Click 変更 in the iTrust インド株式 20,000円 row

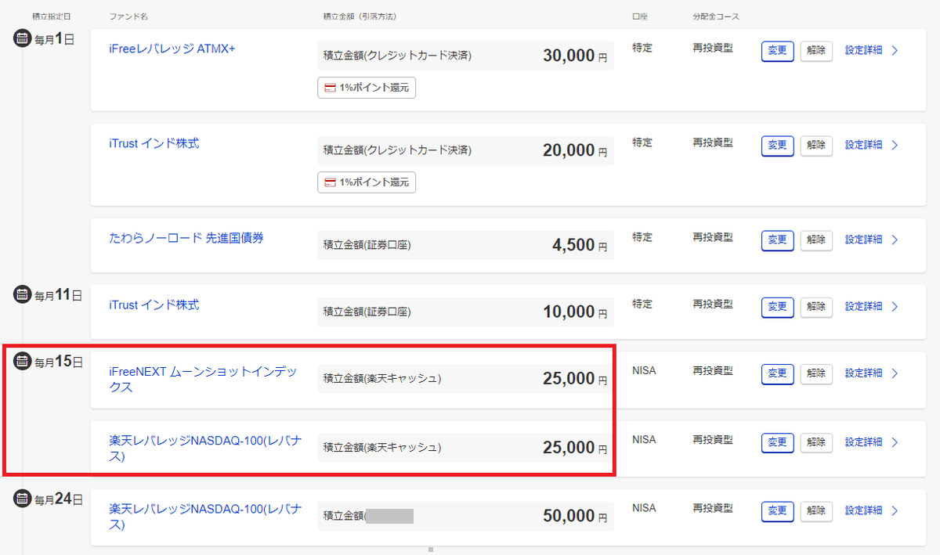777,146
